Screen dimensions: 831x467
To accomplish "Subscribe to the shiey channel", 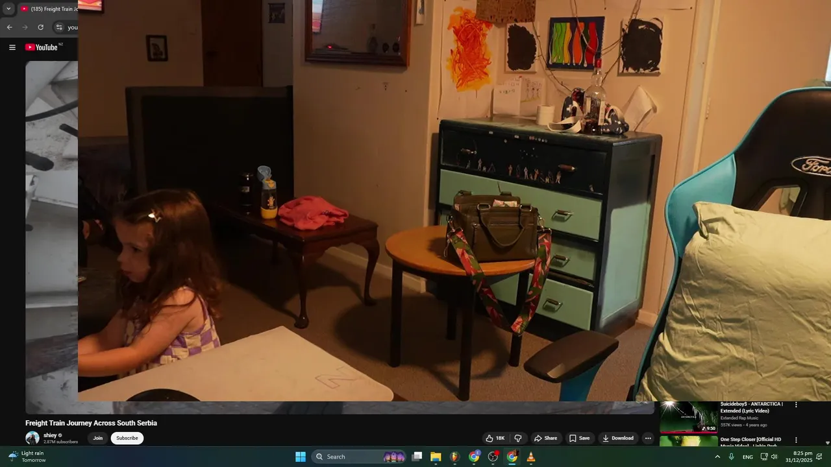I will click(127, 438).
